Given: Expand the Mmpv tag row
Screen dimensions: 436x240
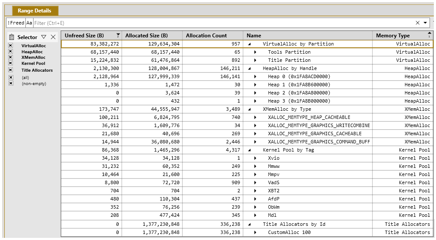Looking at the screenshot, I should [x=255, y=174].
